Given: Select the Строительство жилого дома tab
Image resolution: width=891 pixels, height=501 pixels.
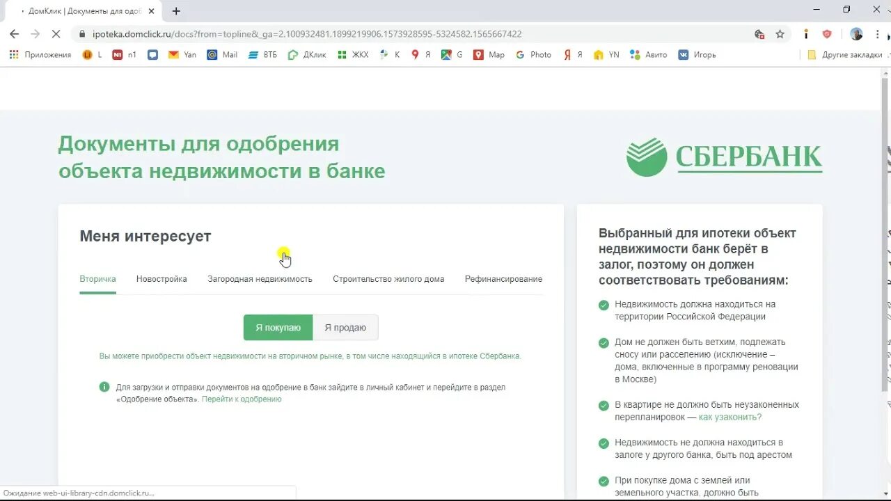Looking at the screenshot, I should pyautogui.click(x=388, y=279).
